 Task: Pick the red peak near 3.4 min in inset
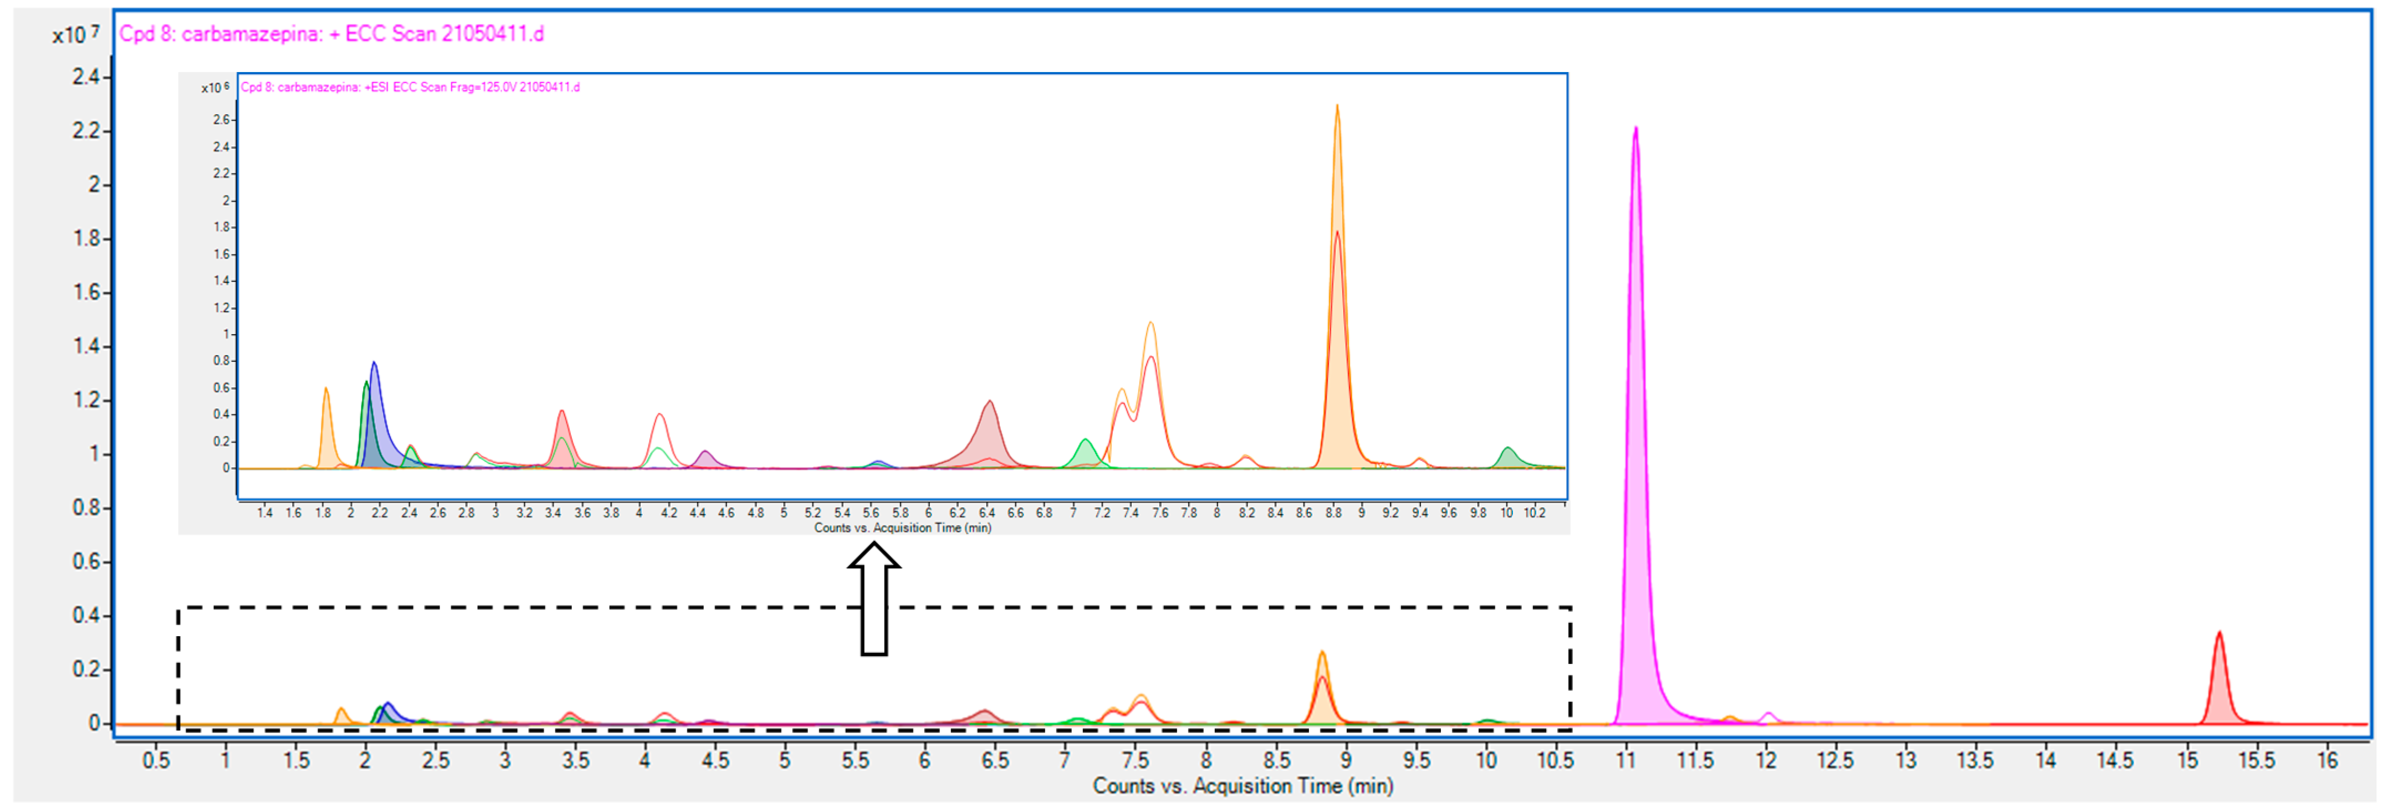click(561, 436)
